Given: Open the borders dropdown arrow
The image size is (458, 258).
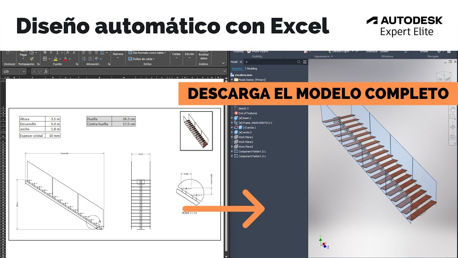Looking at the screenshot, I should (x=49, y=59).
